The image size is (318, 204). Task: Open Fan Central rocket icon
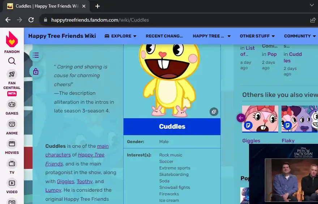coord(12,74)
